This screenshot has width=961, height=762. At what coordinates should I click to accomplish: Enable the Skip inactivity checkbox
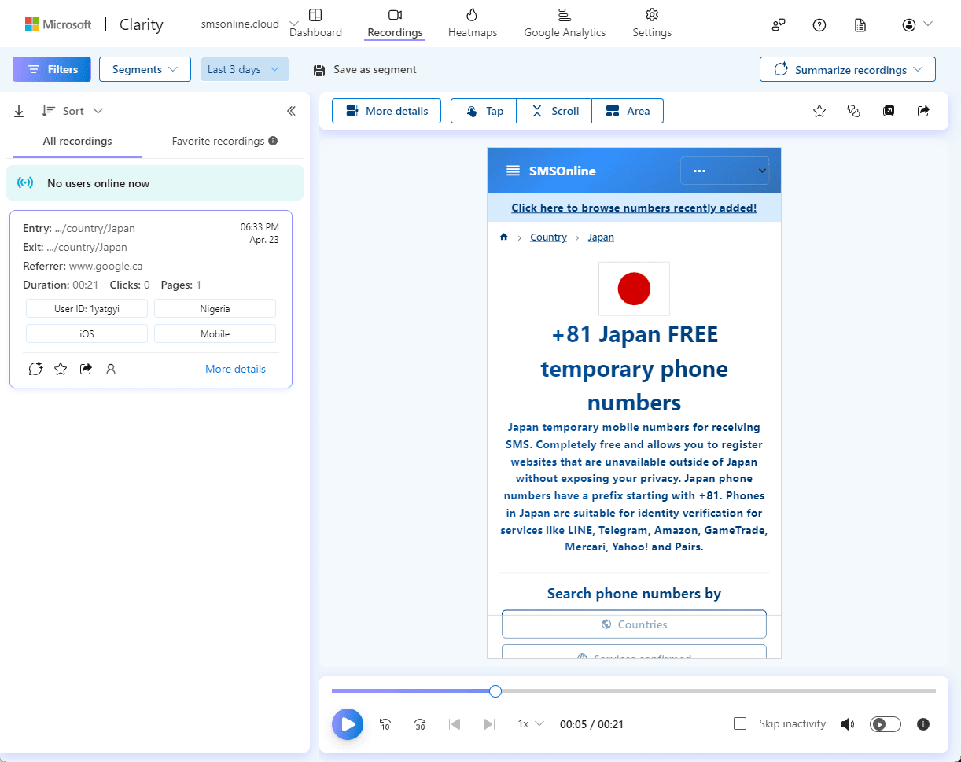click(x=740, y=723)
